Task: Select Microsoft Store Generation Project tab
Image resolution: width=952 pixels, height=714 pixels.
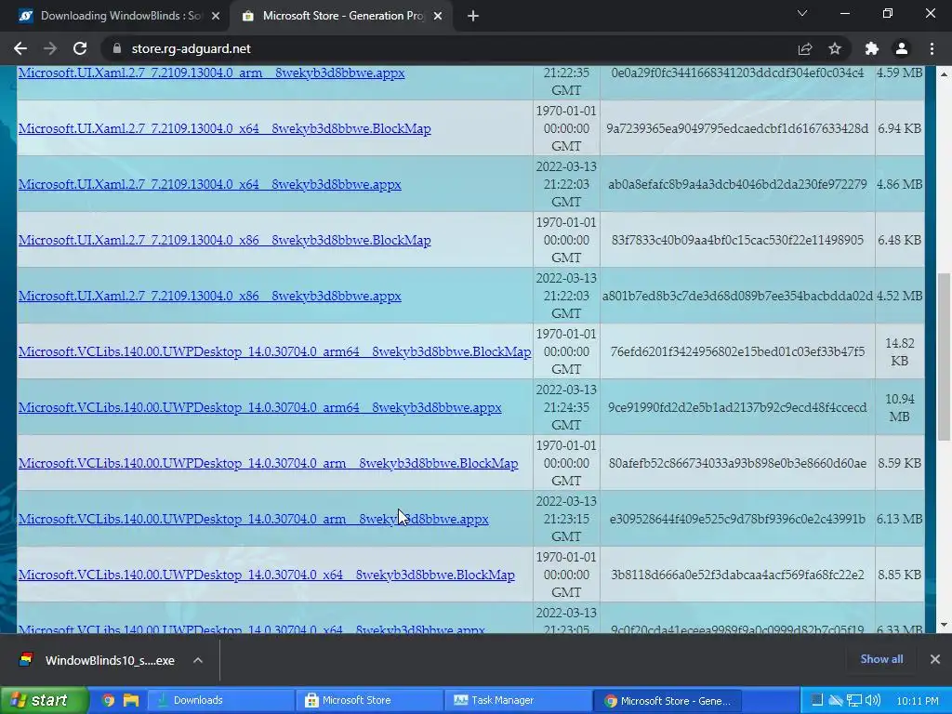Action: [341, 17]
